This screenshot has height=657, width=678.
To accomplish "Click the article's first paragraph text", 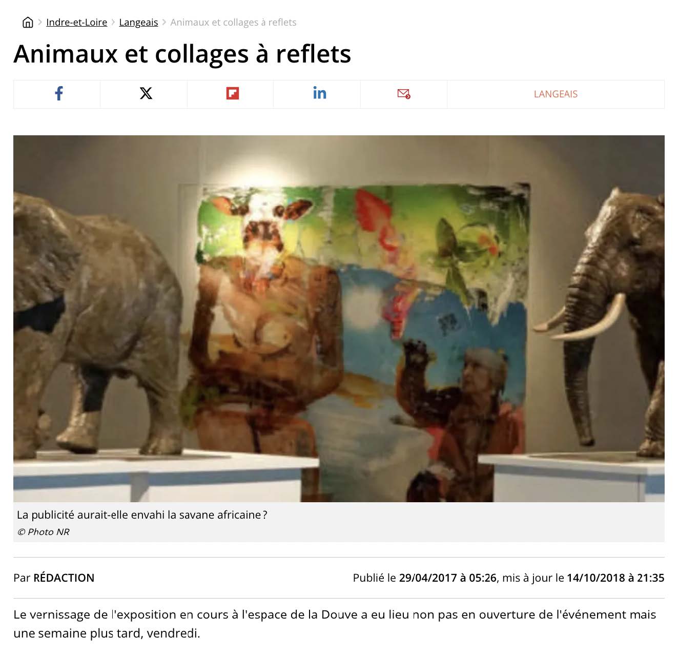I will (335, 624).
